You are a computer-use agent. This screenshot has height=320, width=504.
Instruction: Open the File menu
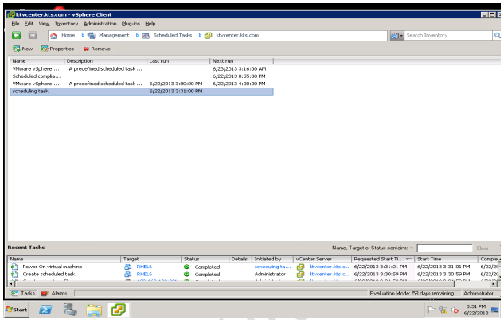pyautogui.click(x=15, y=24)
